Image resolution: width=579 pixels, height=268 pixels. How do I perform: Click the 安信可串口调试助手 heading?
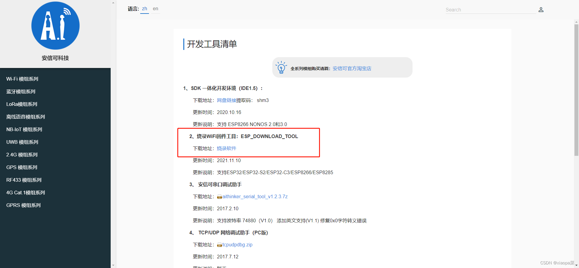pyautogui.click(x=220, y=184)
